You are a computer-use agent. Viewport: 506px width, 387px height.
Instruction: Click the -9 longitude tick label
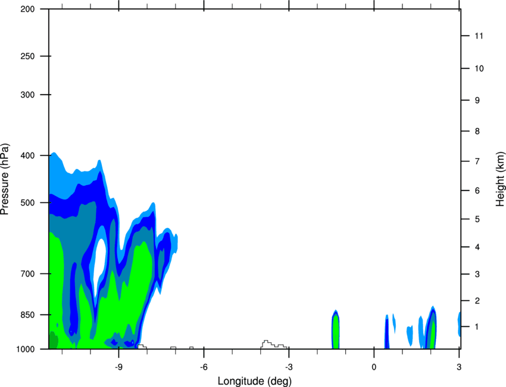[x=118, y=367]
